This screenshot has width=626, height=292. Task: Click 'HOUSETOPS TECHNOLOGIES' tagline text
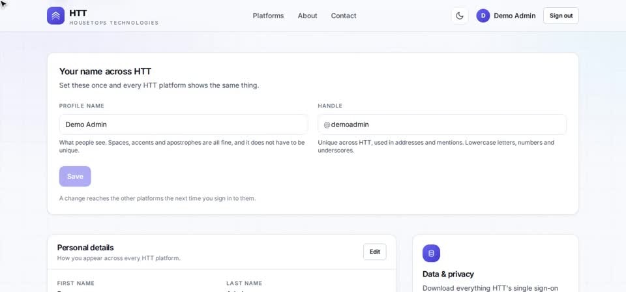click(114, 23)
